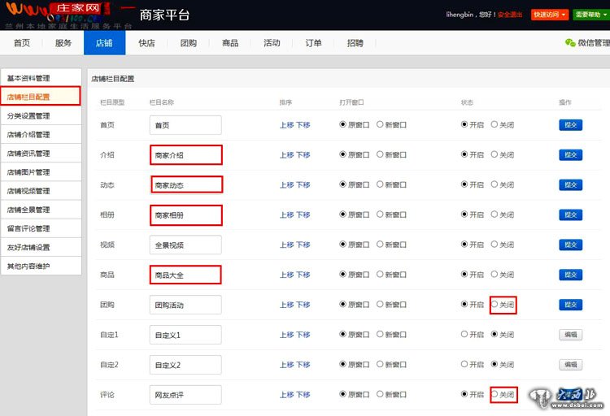Image resolution: width=610 pixels, height=416 pixels.
Task: Go to the 团购 nav tab
Action: point(188,43)
